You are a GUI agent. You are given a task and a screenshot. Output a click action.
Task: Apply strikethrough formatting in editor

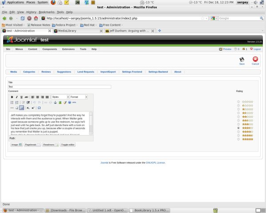click(26, 97)
